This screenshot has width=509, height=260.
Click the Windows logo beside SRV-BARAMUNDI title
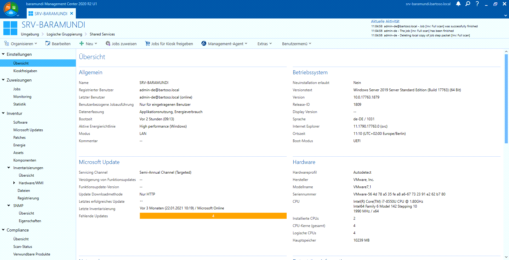coord(10,28)
